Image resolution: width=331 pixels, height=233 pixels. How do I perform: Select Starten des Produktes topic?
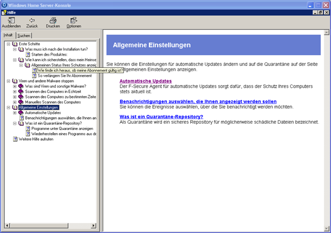click(x=49, y=55)
